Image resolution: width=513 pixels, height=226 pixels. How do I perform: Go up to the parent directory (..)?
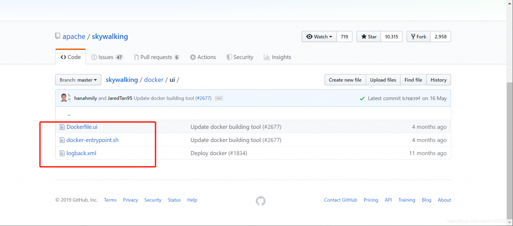point(69,114)
